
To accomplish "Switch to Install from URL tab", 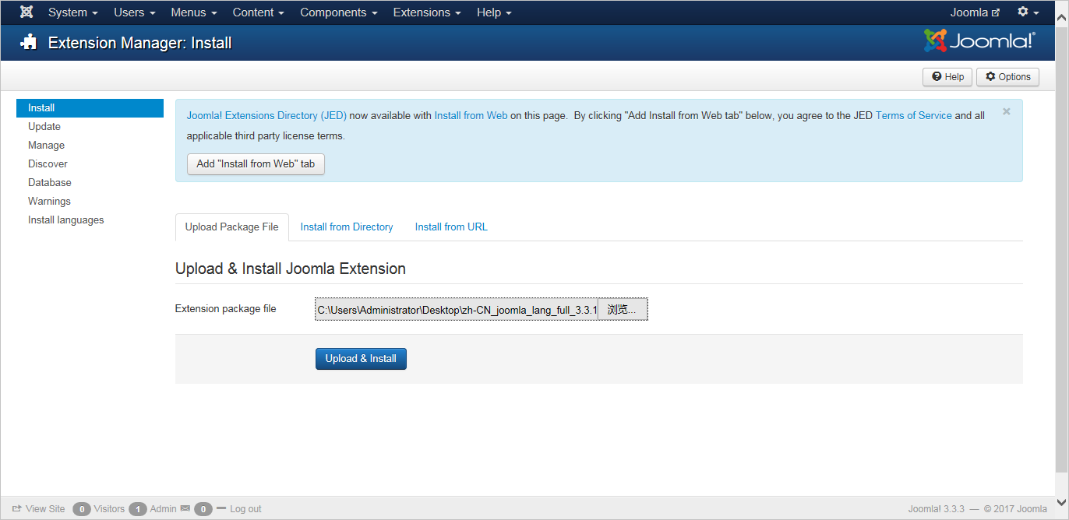I will point(451,227).
